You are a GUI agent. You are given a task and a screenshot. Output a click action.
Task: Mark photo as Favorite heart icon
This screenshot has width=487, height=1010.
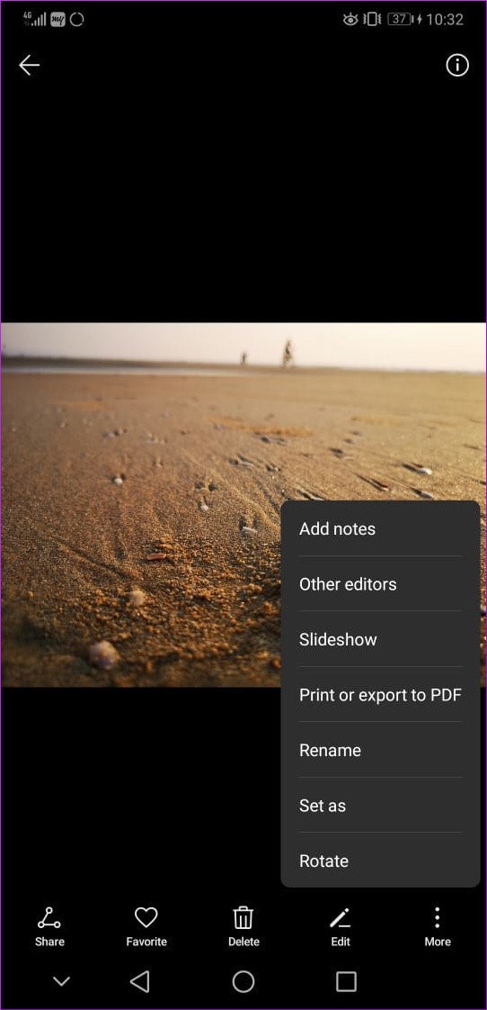[x=146, y=917]
